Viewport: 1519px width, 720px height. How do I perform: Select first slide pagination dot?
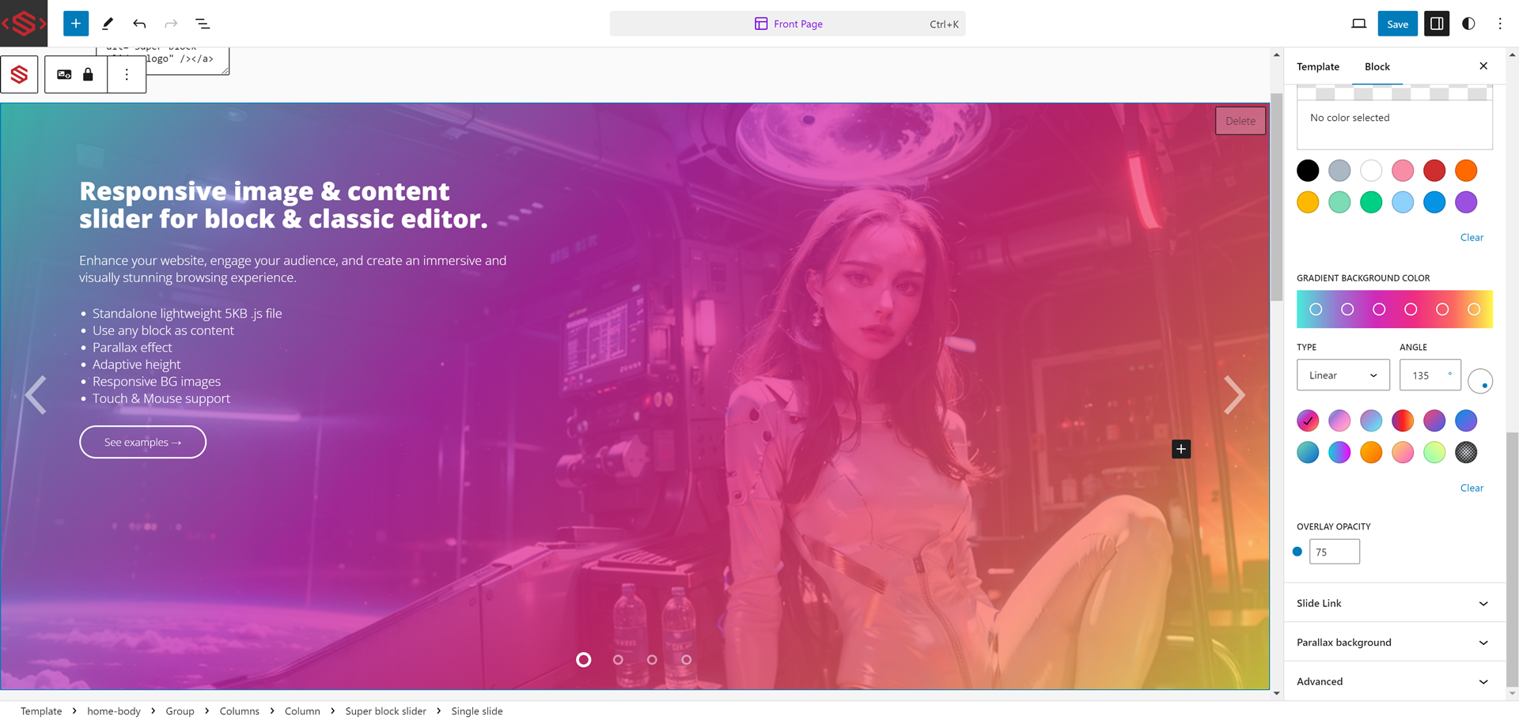[x=584, y=660]
